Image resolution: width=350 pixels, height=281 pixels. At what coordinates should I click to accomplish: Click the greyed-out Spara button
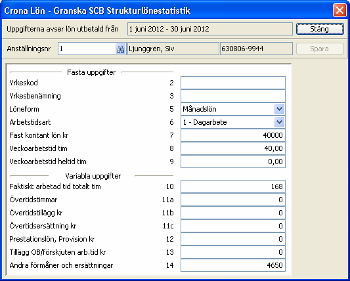pyautogui.click(x=320, y=49)
